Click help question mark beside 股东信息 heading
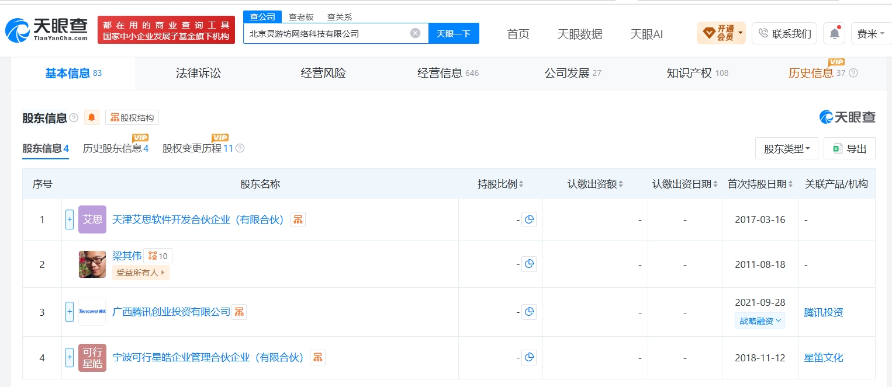 point(74,118)
